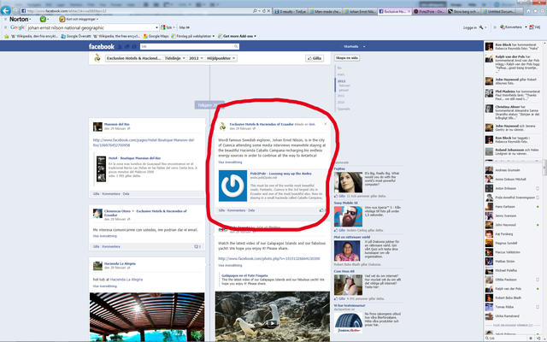The image size is (547, 342).
Task: Open the Google Maps bookmark
Action: pyautogui.click(x=156, y=36)
